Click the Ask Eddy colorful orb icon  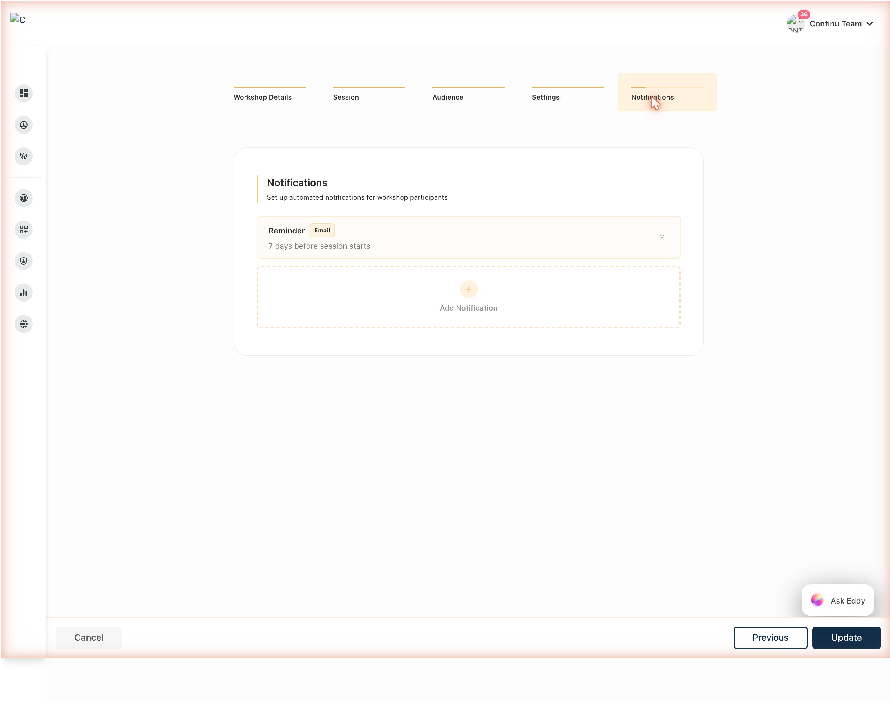[817, 600]
